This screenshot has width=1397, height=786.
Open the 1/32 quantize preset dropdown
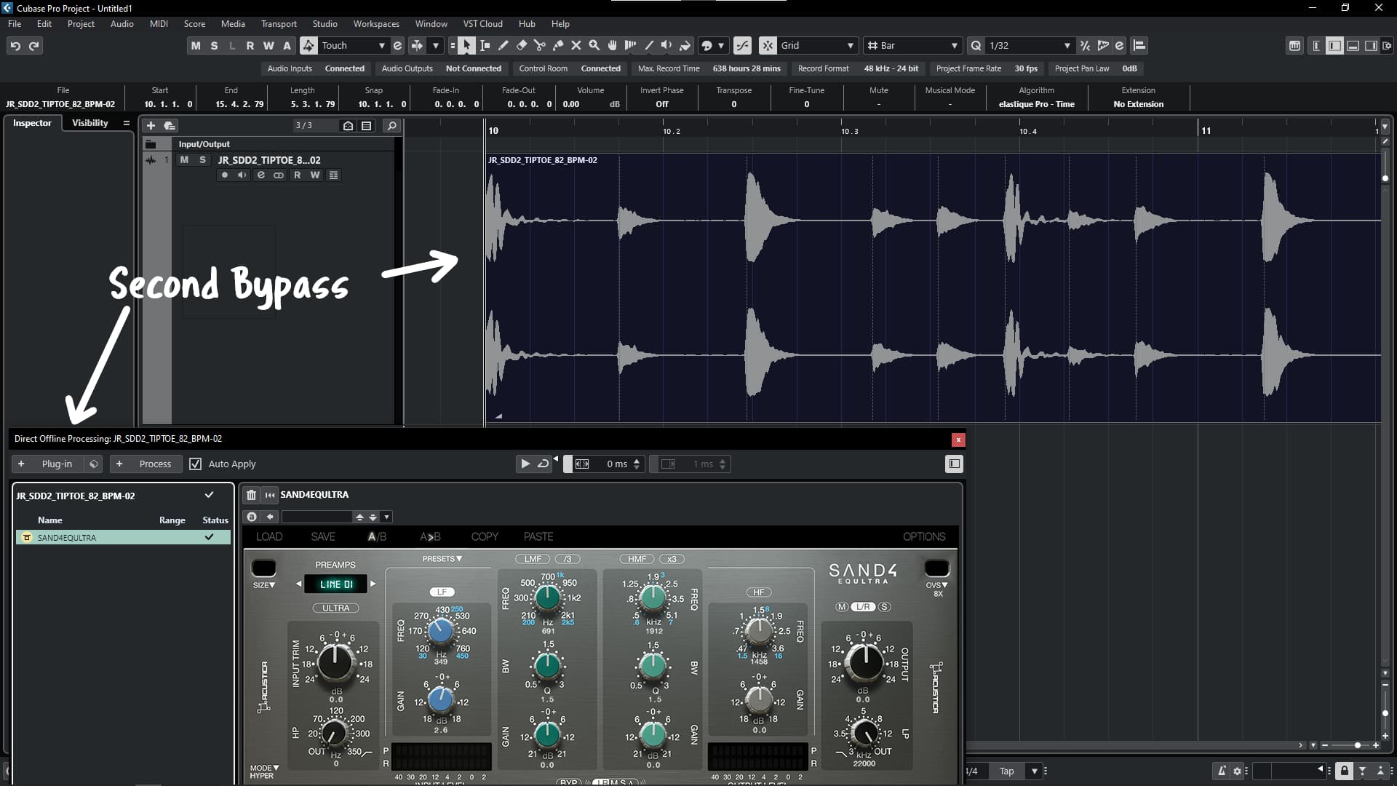tap(1029, 46)
